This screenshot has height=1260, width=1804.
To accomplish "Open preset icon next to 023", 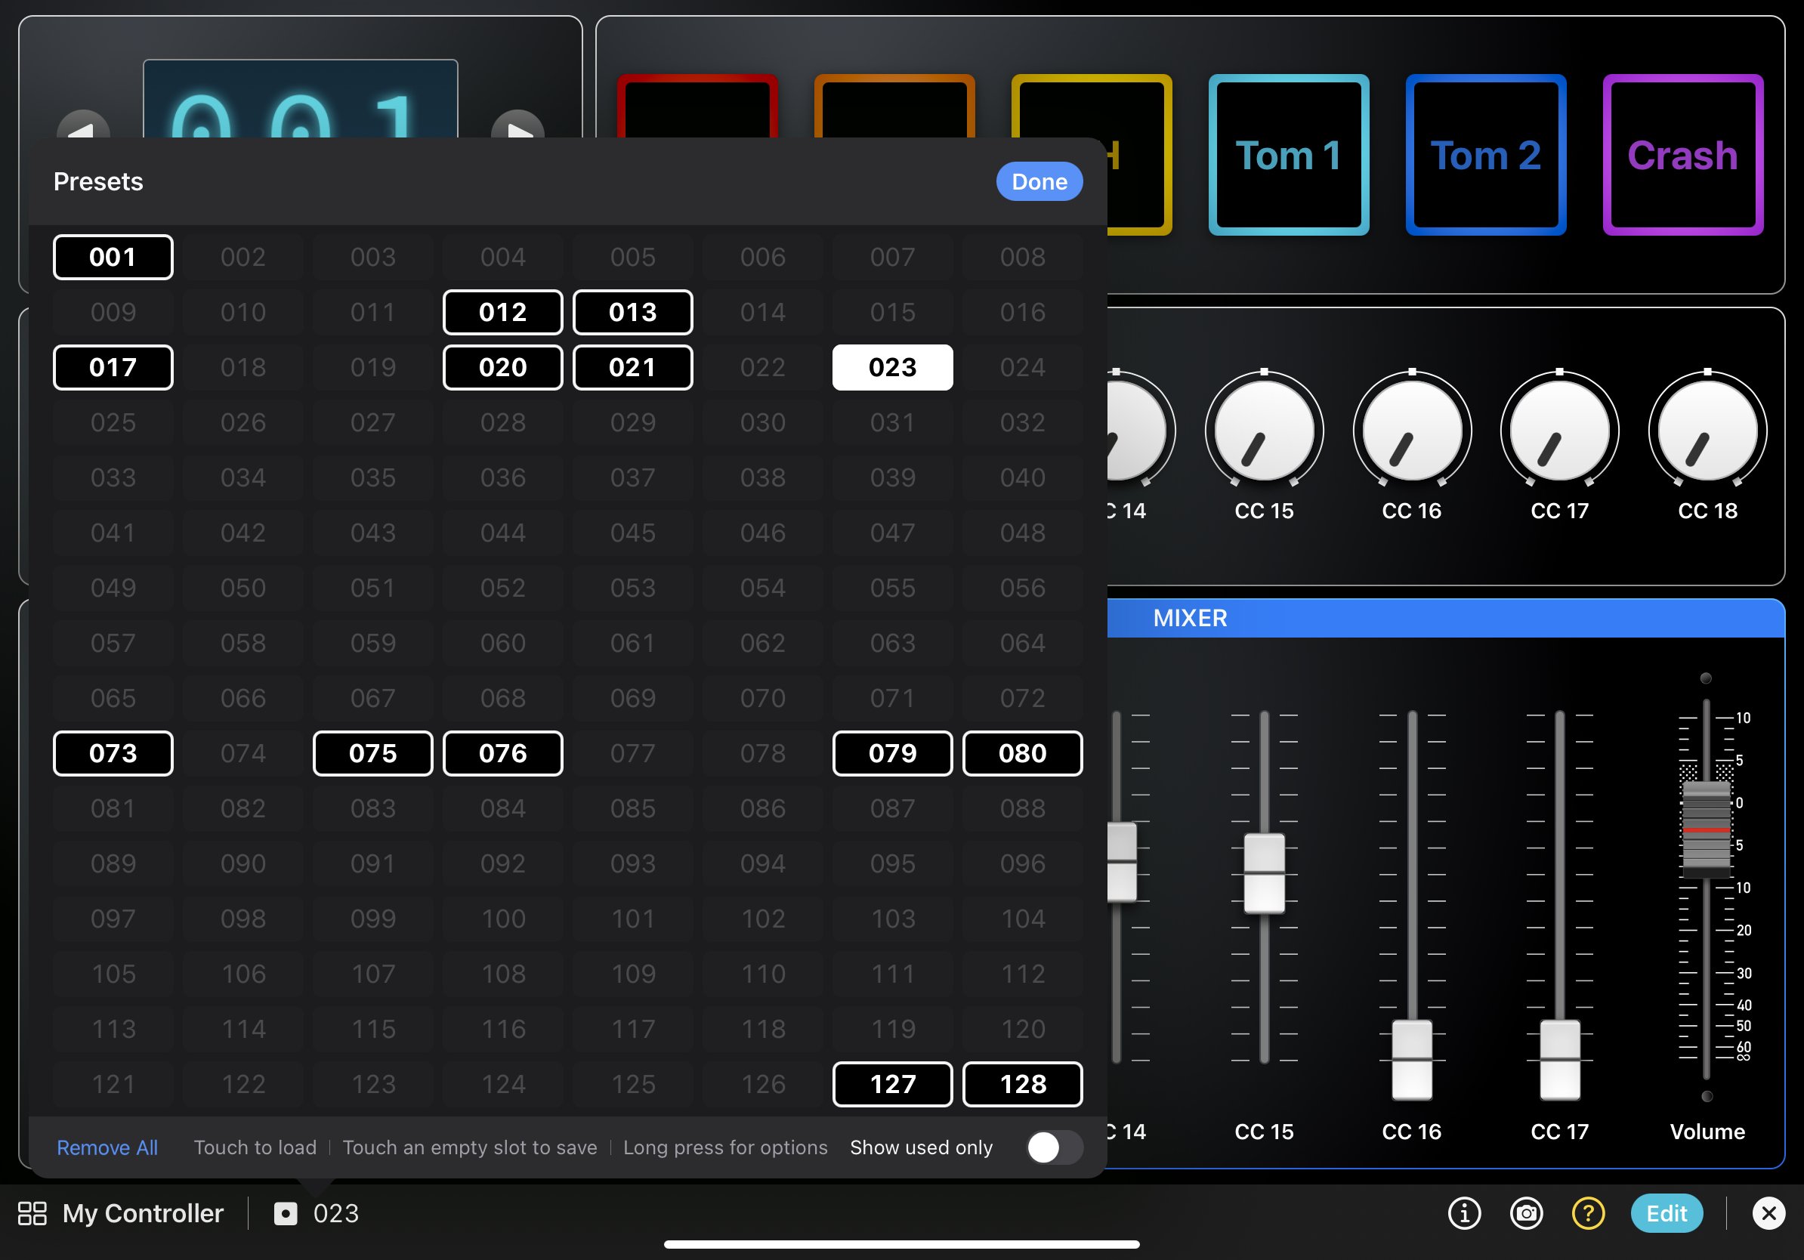I will click(286, 1214).
